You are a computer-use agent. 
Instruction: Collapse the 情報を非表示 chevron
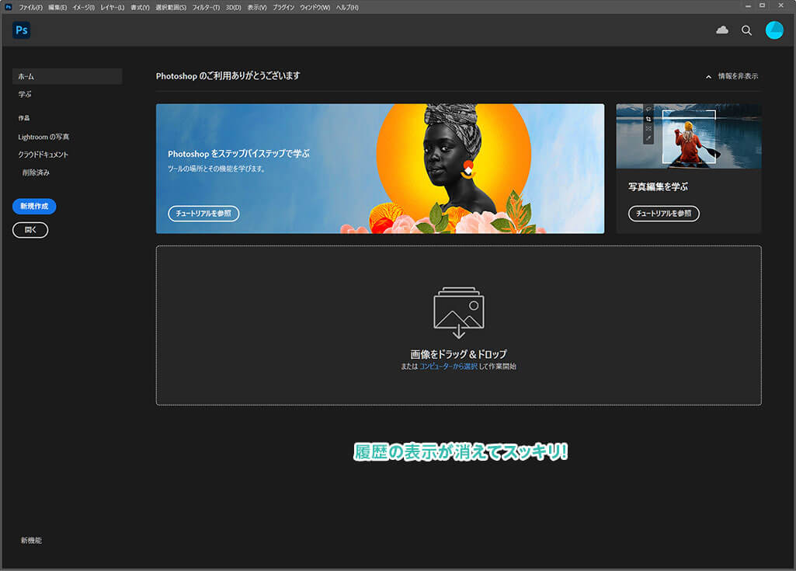pos(708,77)
